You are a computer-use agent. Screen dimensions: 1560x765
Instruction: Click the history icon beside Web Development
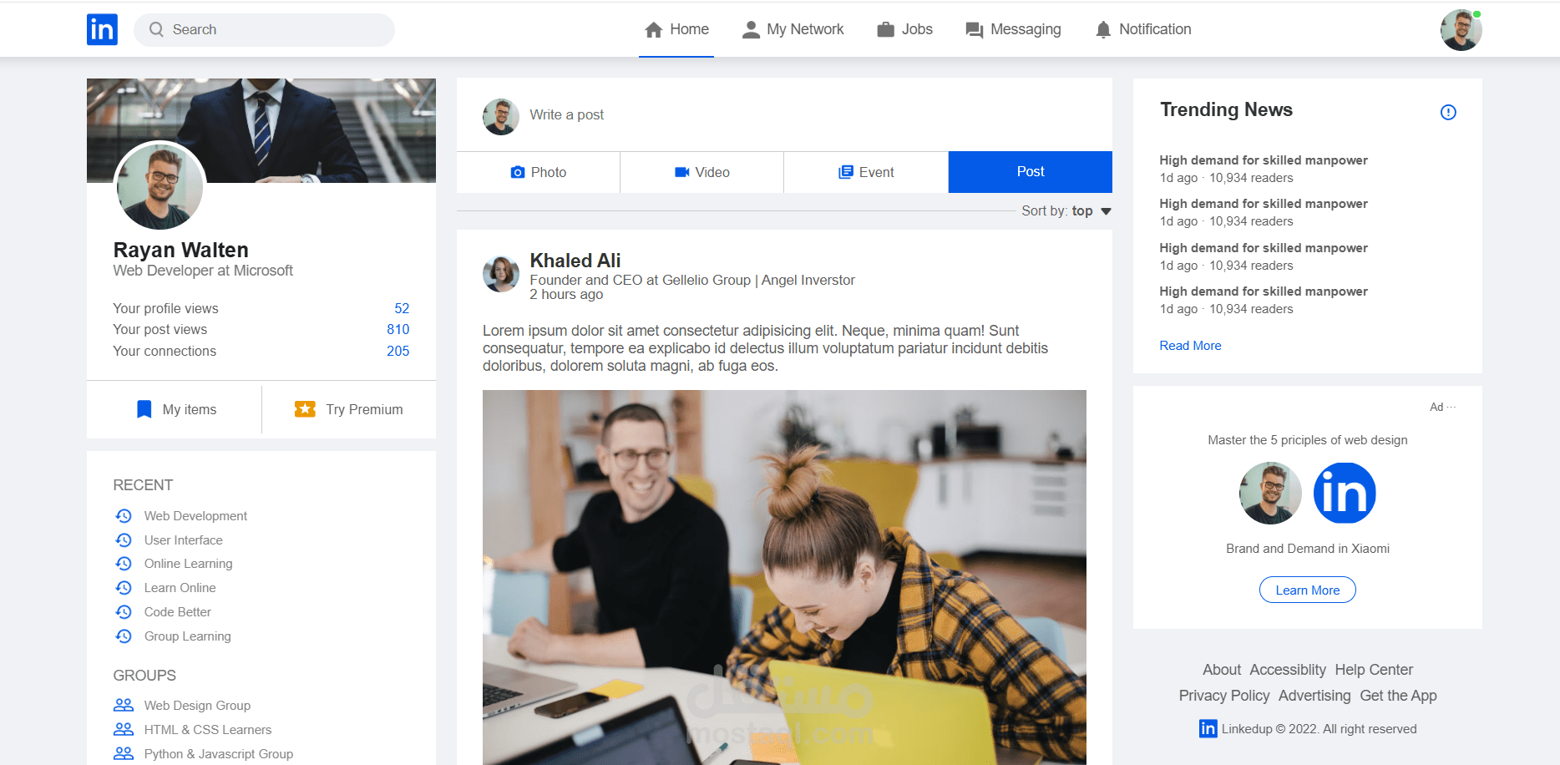point(124,516)
